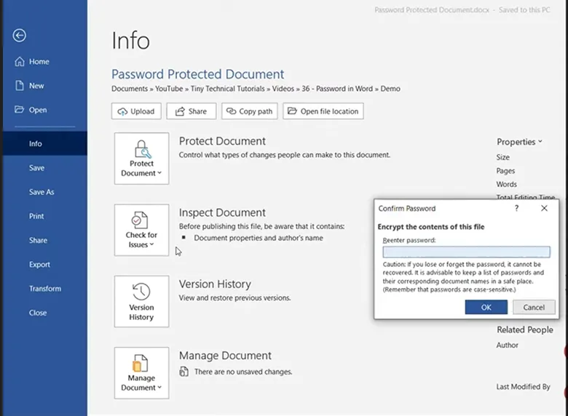Click Open file location button
This screenshot has width=568, height=416.
[x=323, y=111]
